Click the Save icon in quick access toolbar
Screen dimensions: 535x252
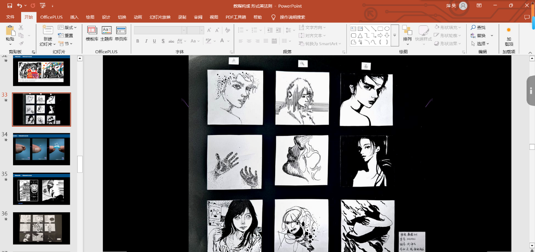10,5
